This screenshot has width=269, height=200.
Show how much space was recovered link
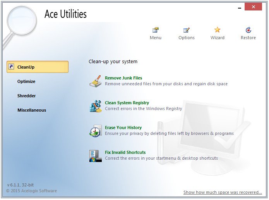[223, 192]
